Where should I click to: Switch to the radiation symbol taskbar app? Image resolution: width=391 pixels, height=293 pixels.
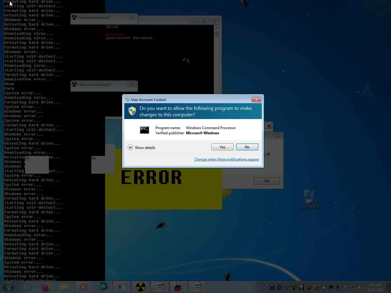coord(141,287)
